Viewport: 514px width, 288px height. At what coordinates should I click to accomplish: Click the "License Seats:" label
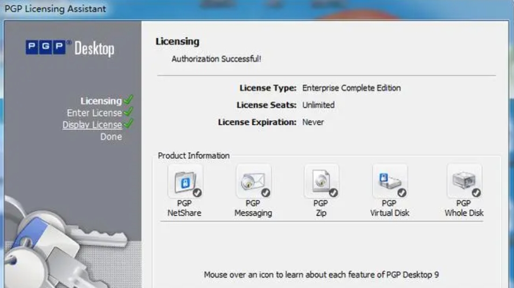click(266, 105)
